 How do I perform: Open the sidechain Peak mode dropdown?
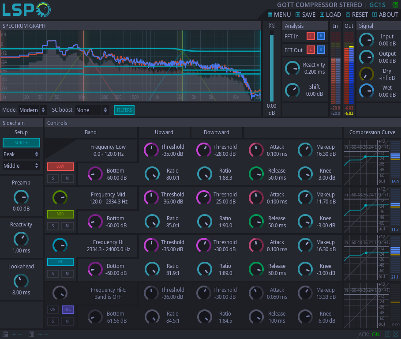[x=21, y=154]
